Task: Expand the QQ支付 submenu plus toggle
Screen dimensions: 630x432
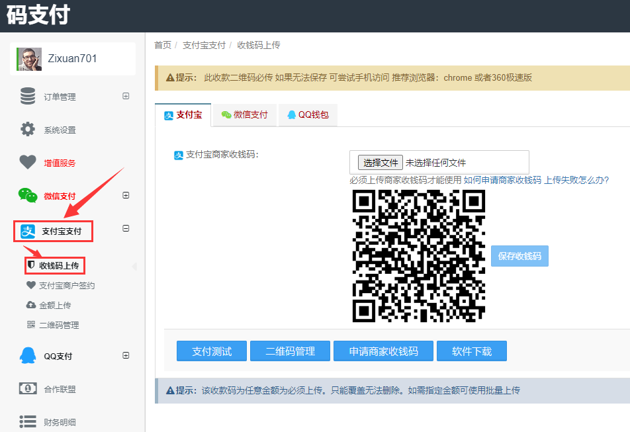Action: [126, 355]
